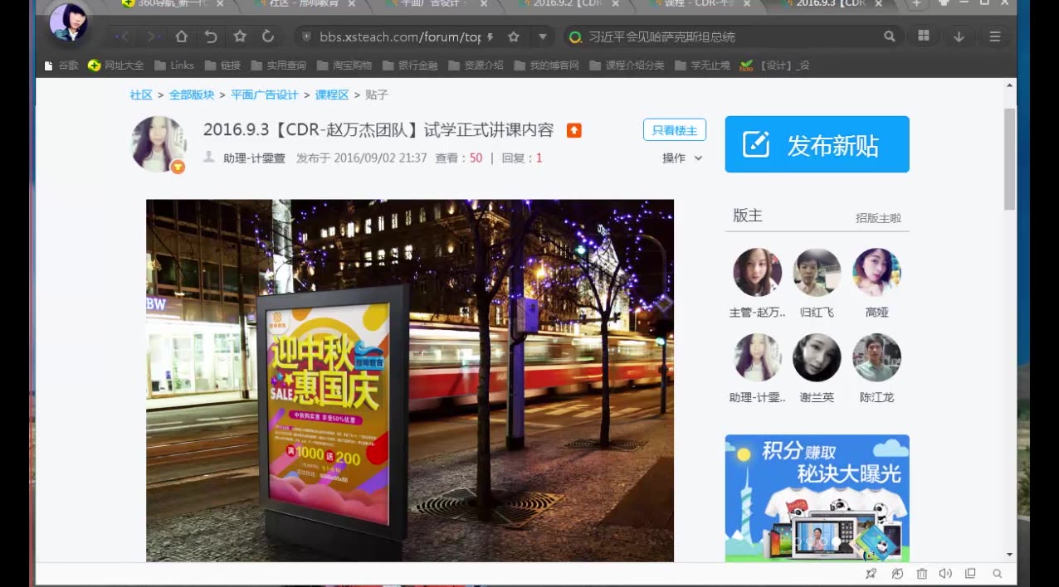The width and height of the screenshot is (1059, 587).
Task: Click the pin icon in bottom control bar
Action: pyautogui.click(x=871, y=573)
